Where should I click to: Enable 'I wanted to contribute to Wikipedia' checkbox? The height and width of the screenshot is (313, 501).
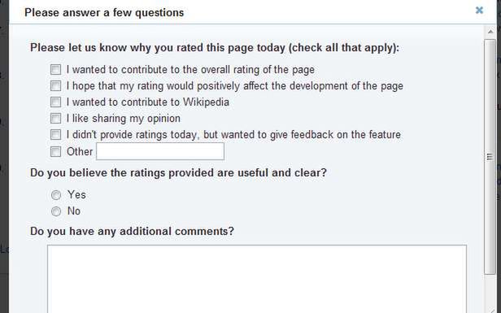pos(55,102)
